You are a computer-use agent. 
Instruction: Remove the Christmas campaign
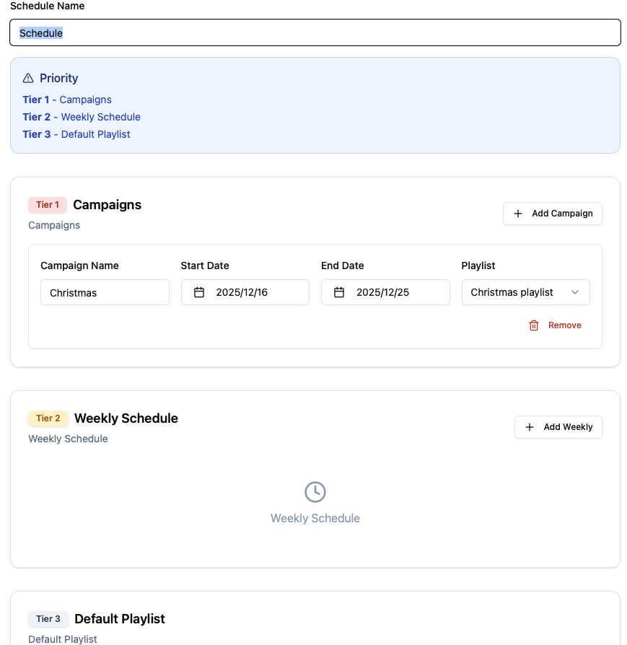tap(555, 325)
